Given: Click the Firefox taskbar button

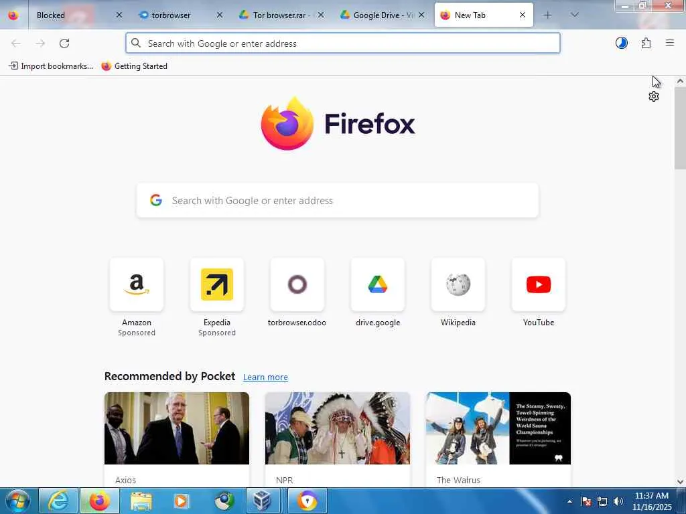Looking at the screenshot, I should point(100,501).
